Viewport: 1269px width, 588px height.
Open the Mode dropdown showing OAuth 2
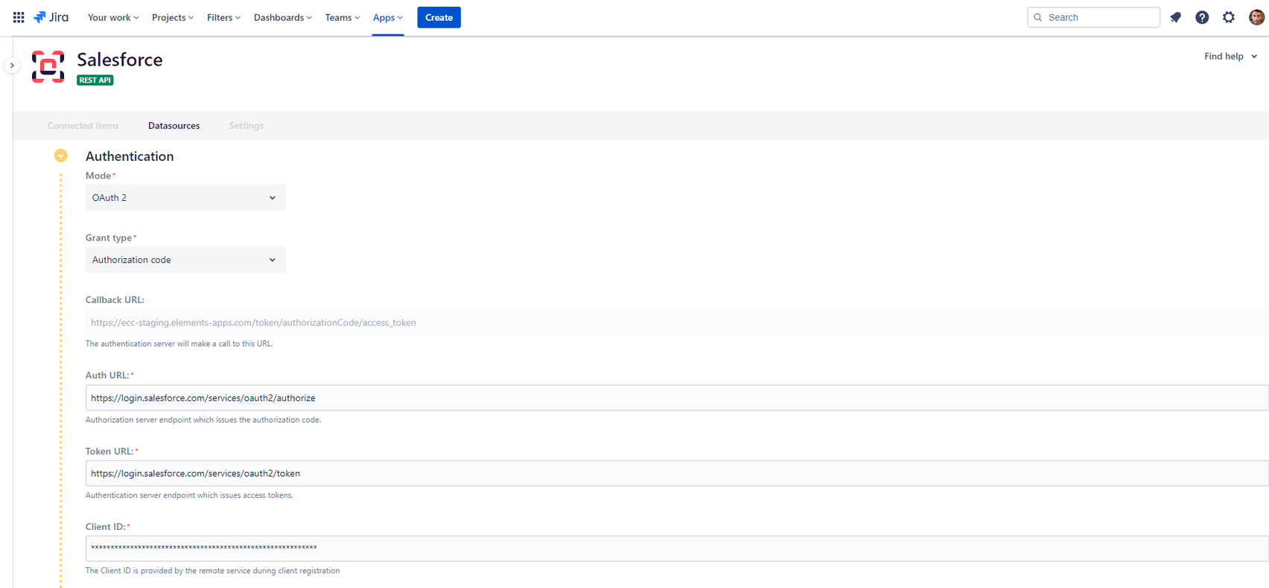185,198
